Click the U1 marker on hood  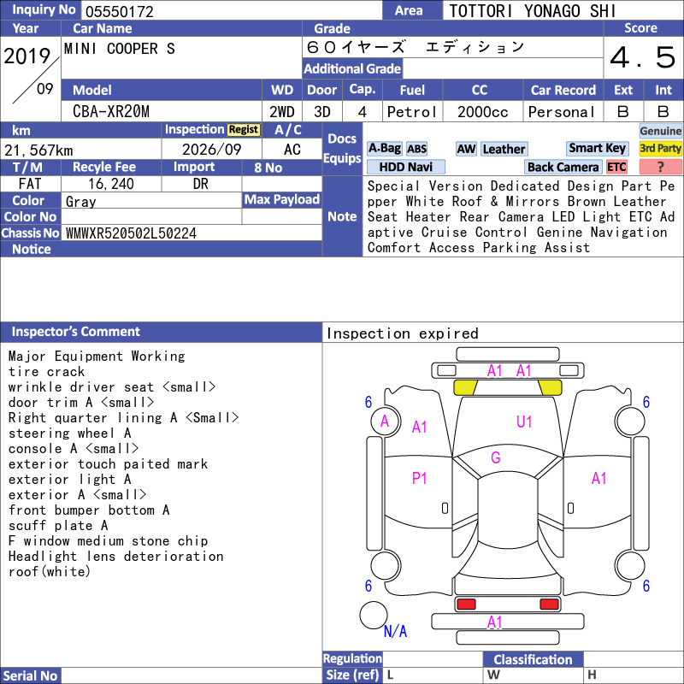tap(524, 422)
